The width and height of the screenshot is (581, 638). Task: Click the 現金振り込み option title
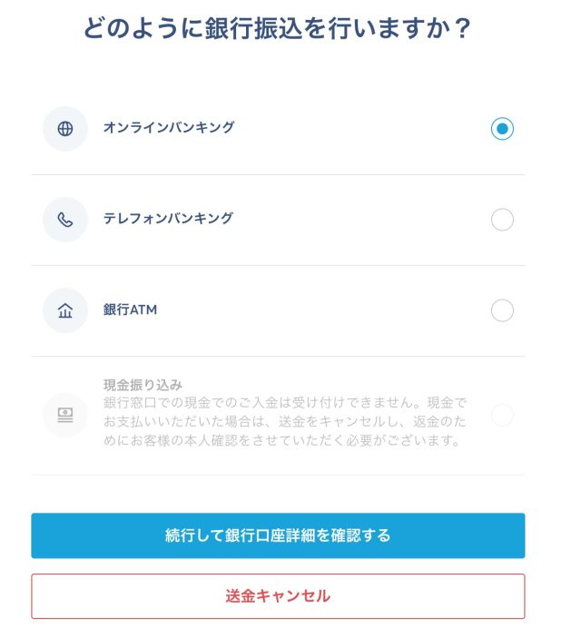tap(143, 384)
